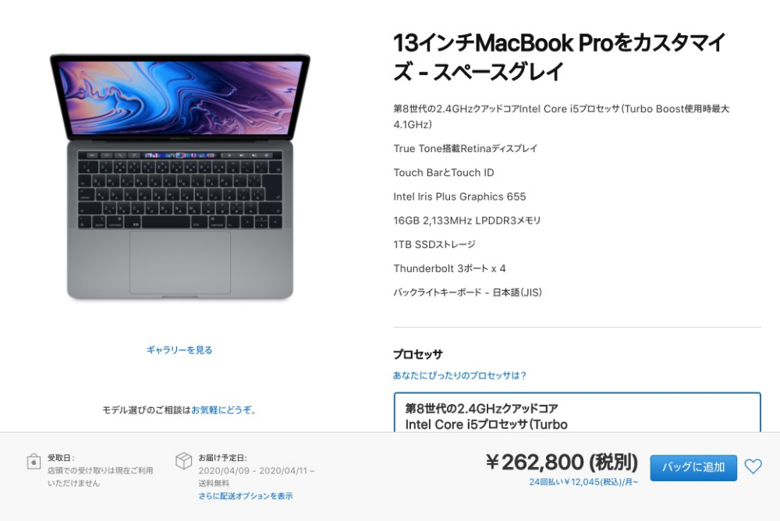Image resolution: width=780 pixels, height=521 pixels.
Task: Open the 24回払い monthly payment link
Action: point(583,482)
